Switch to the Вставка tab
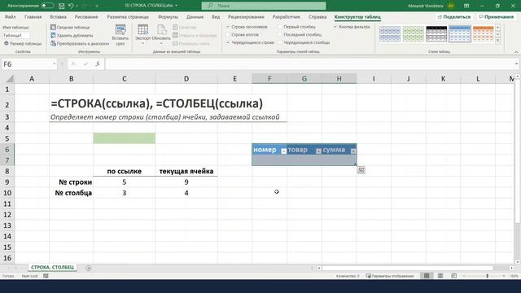 click(58, 16)
